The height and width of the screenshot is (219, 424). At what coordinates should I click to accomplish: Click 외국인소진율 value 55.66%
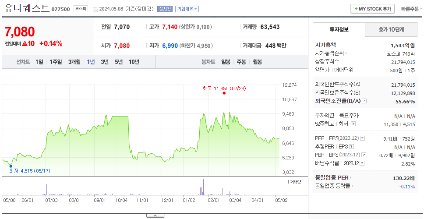(x=406, y=101)
